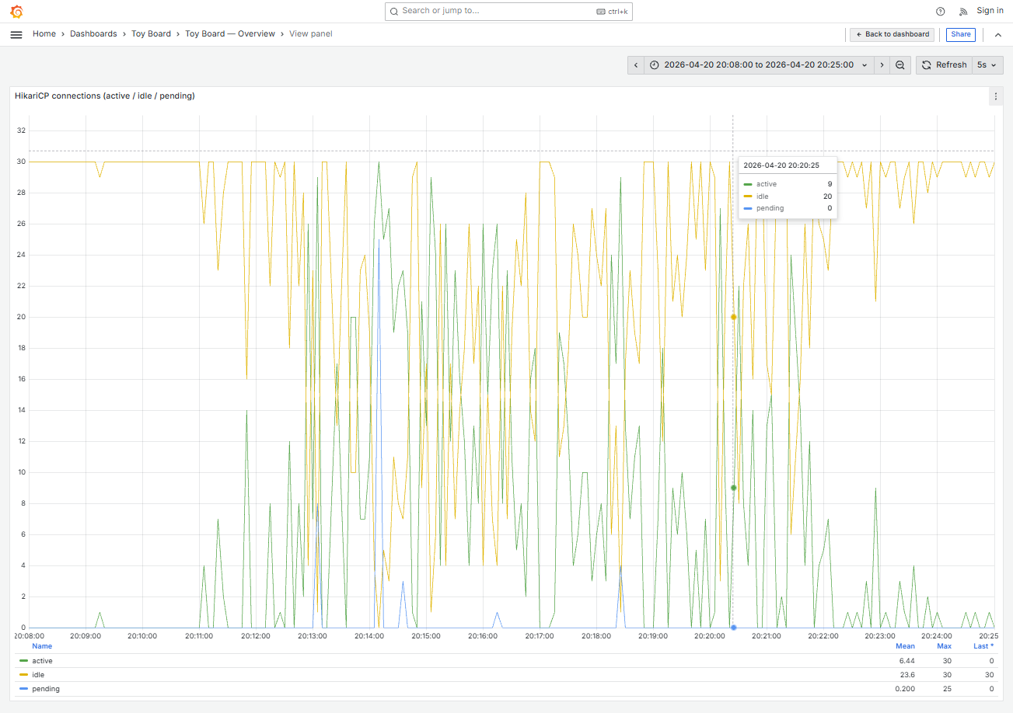
Task: Click the Refresh button
Action: 944,65
